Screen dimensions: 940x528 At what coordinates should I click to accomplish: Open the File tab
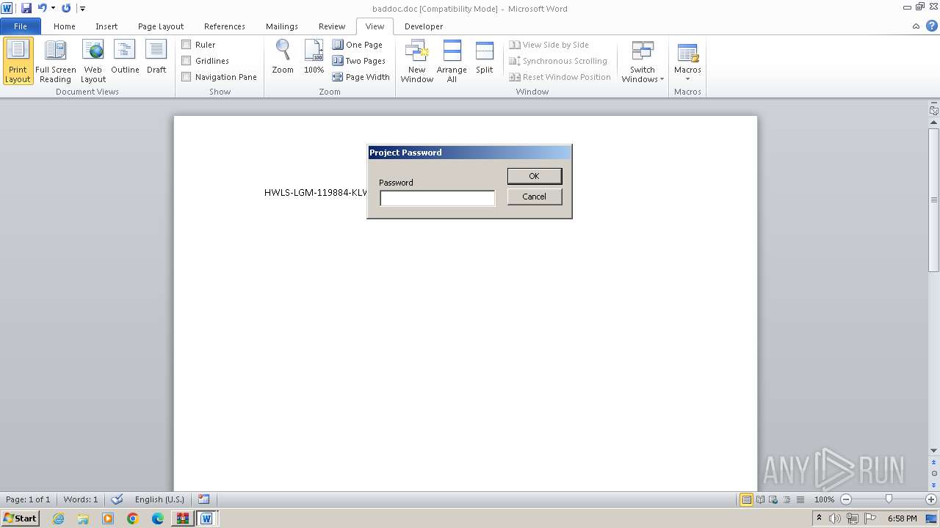click(20, 26)
